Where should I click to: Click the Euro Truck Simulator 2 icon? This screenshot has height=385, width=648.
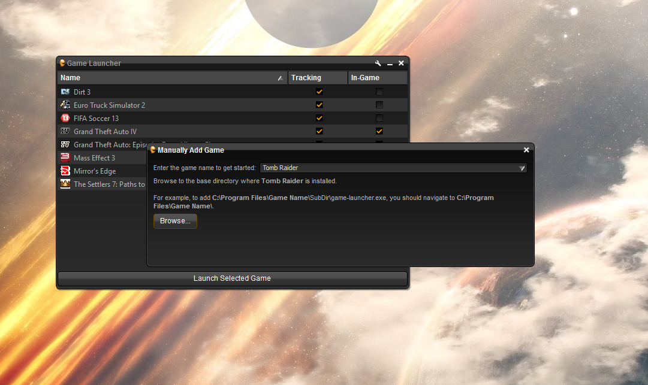coord(66,105)
